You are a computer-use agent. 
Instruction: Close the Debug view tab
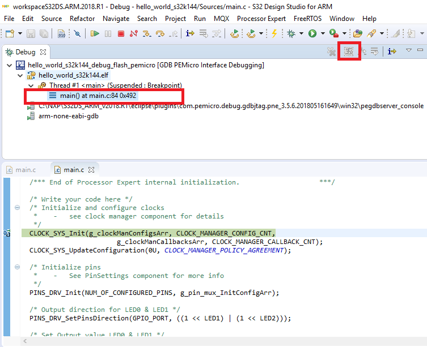point(43,52)
